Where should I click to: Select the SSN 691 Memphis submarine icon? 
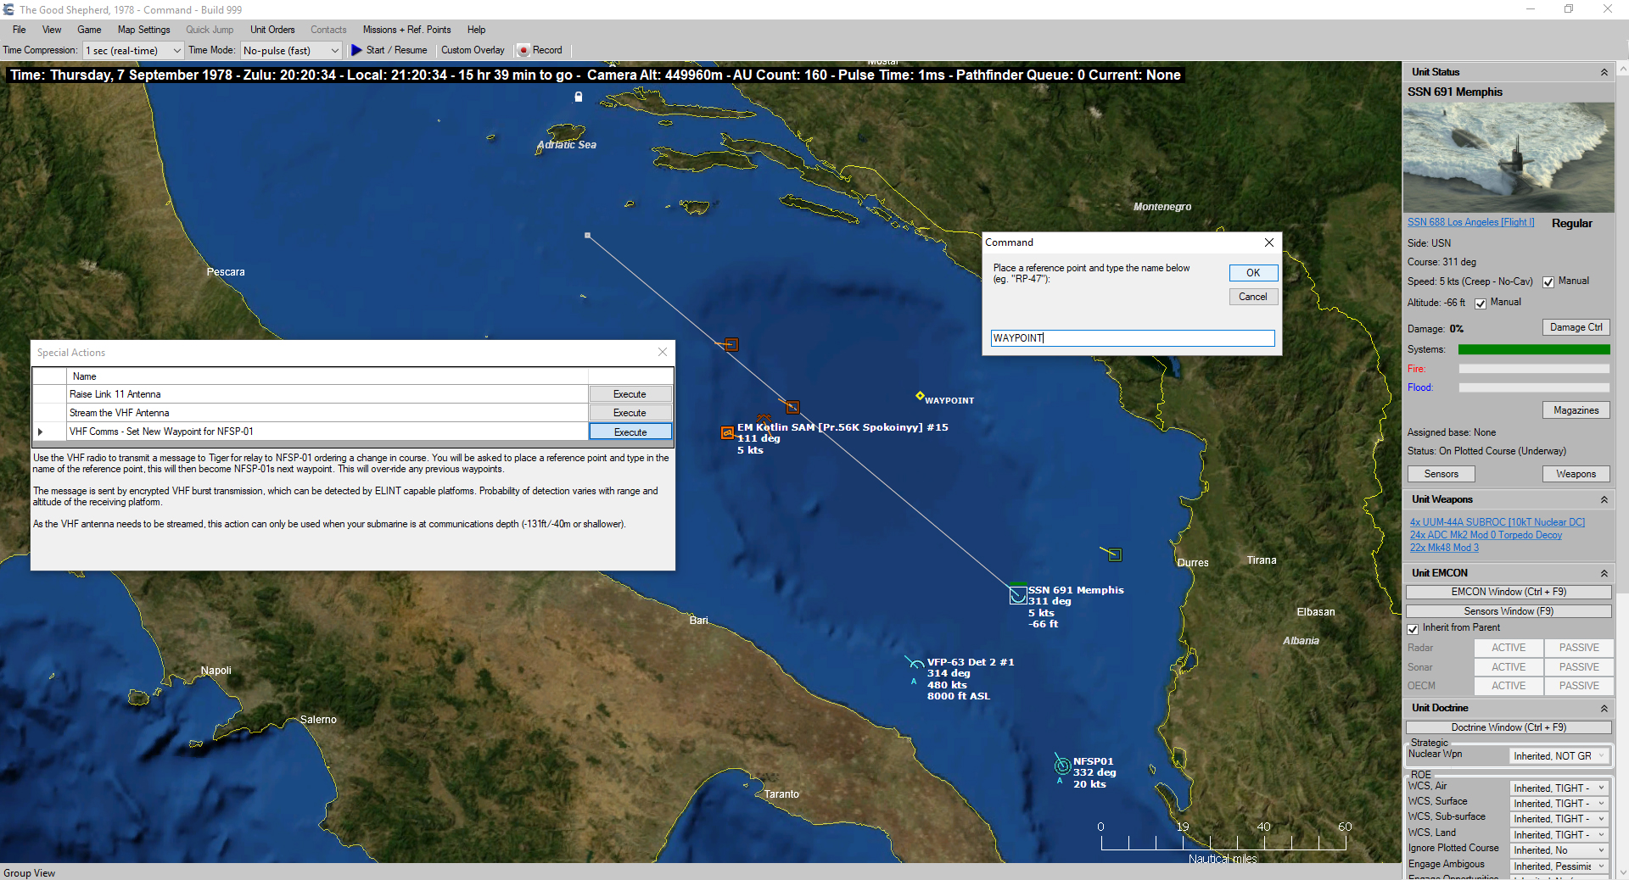(1016, 595)
